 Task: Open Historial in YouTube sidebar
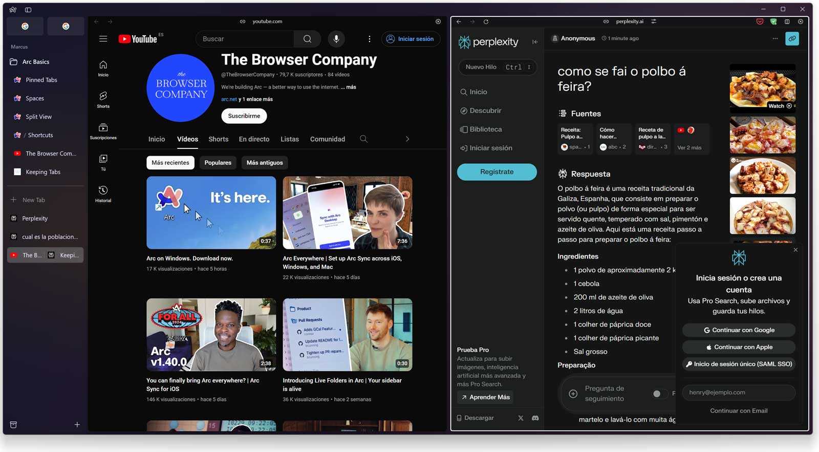click(103, 194)
